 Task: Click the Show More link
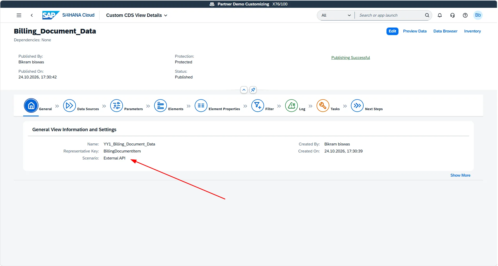(460, 175)
